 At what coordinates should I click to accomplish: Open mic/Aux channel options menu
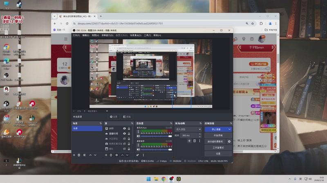click(x=138, y=132)
